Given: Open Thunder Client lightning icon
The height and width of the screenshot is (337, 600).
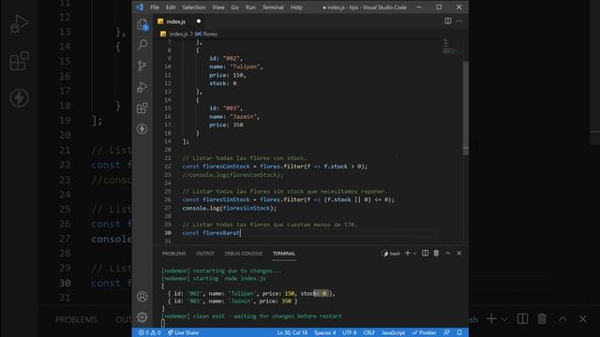Looking at the screenshot, I should tap(142, 129).
